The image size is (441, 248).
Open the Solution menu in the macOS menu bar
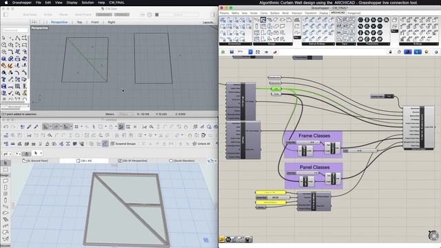88,3
